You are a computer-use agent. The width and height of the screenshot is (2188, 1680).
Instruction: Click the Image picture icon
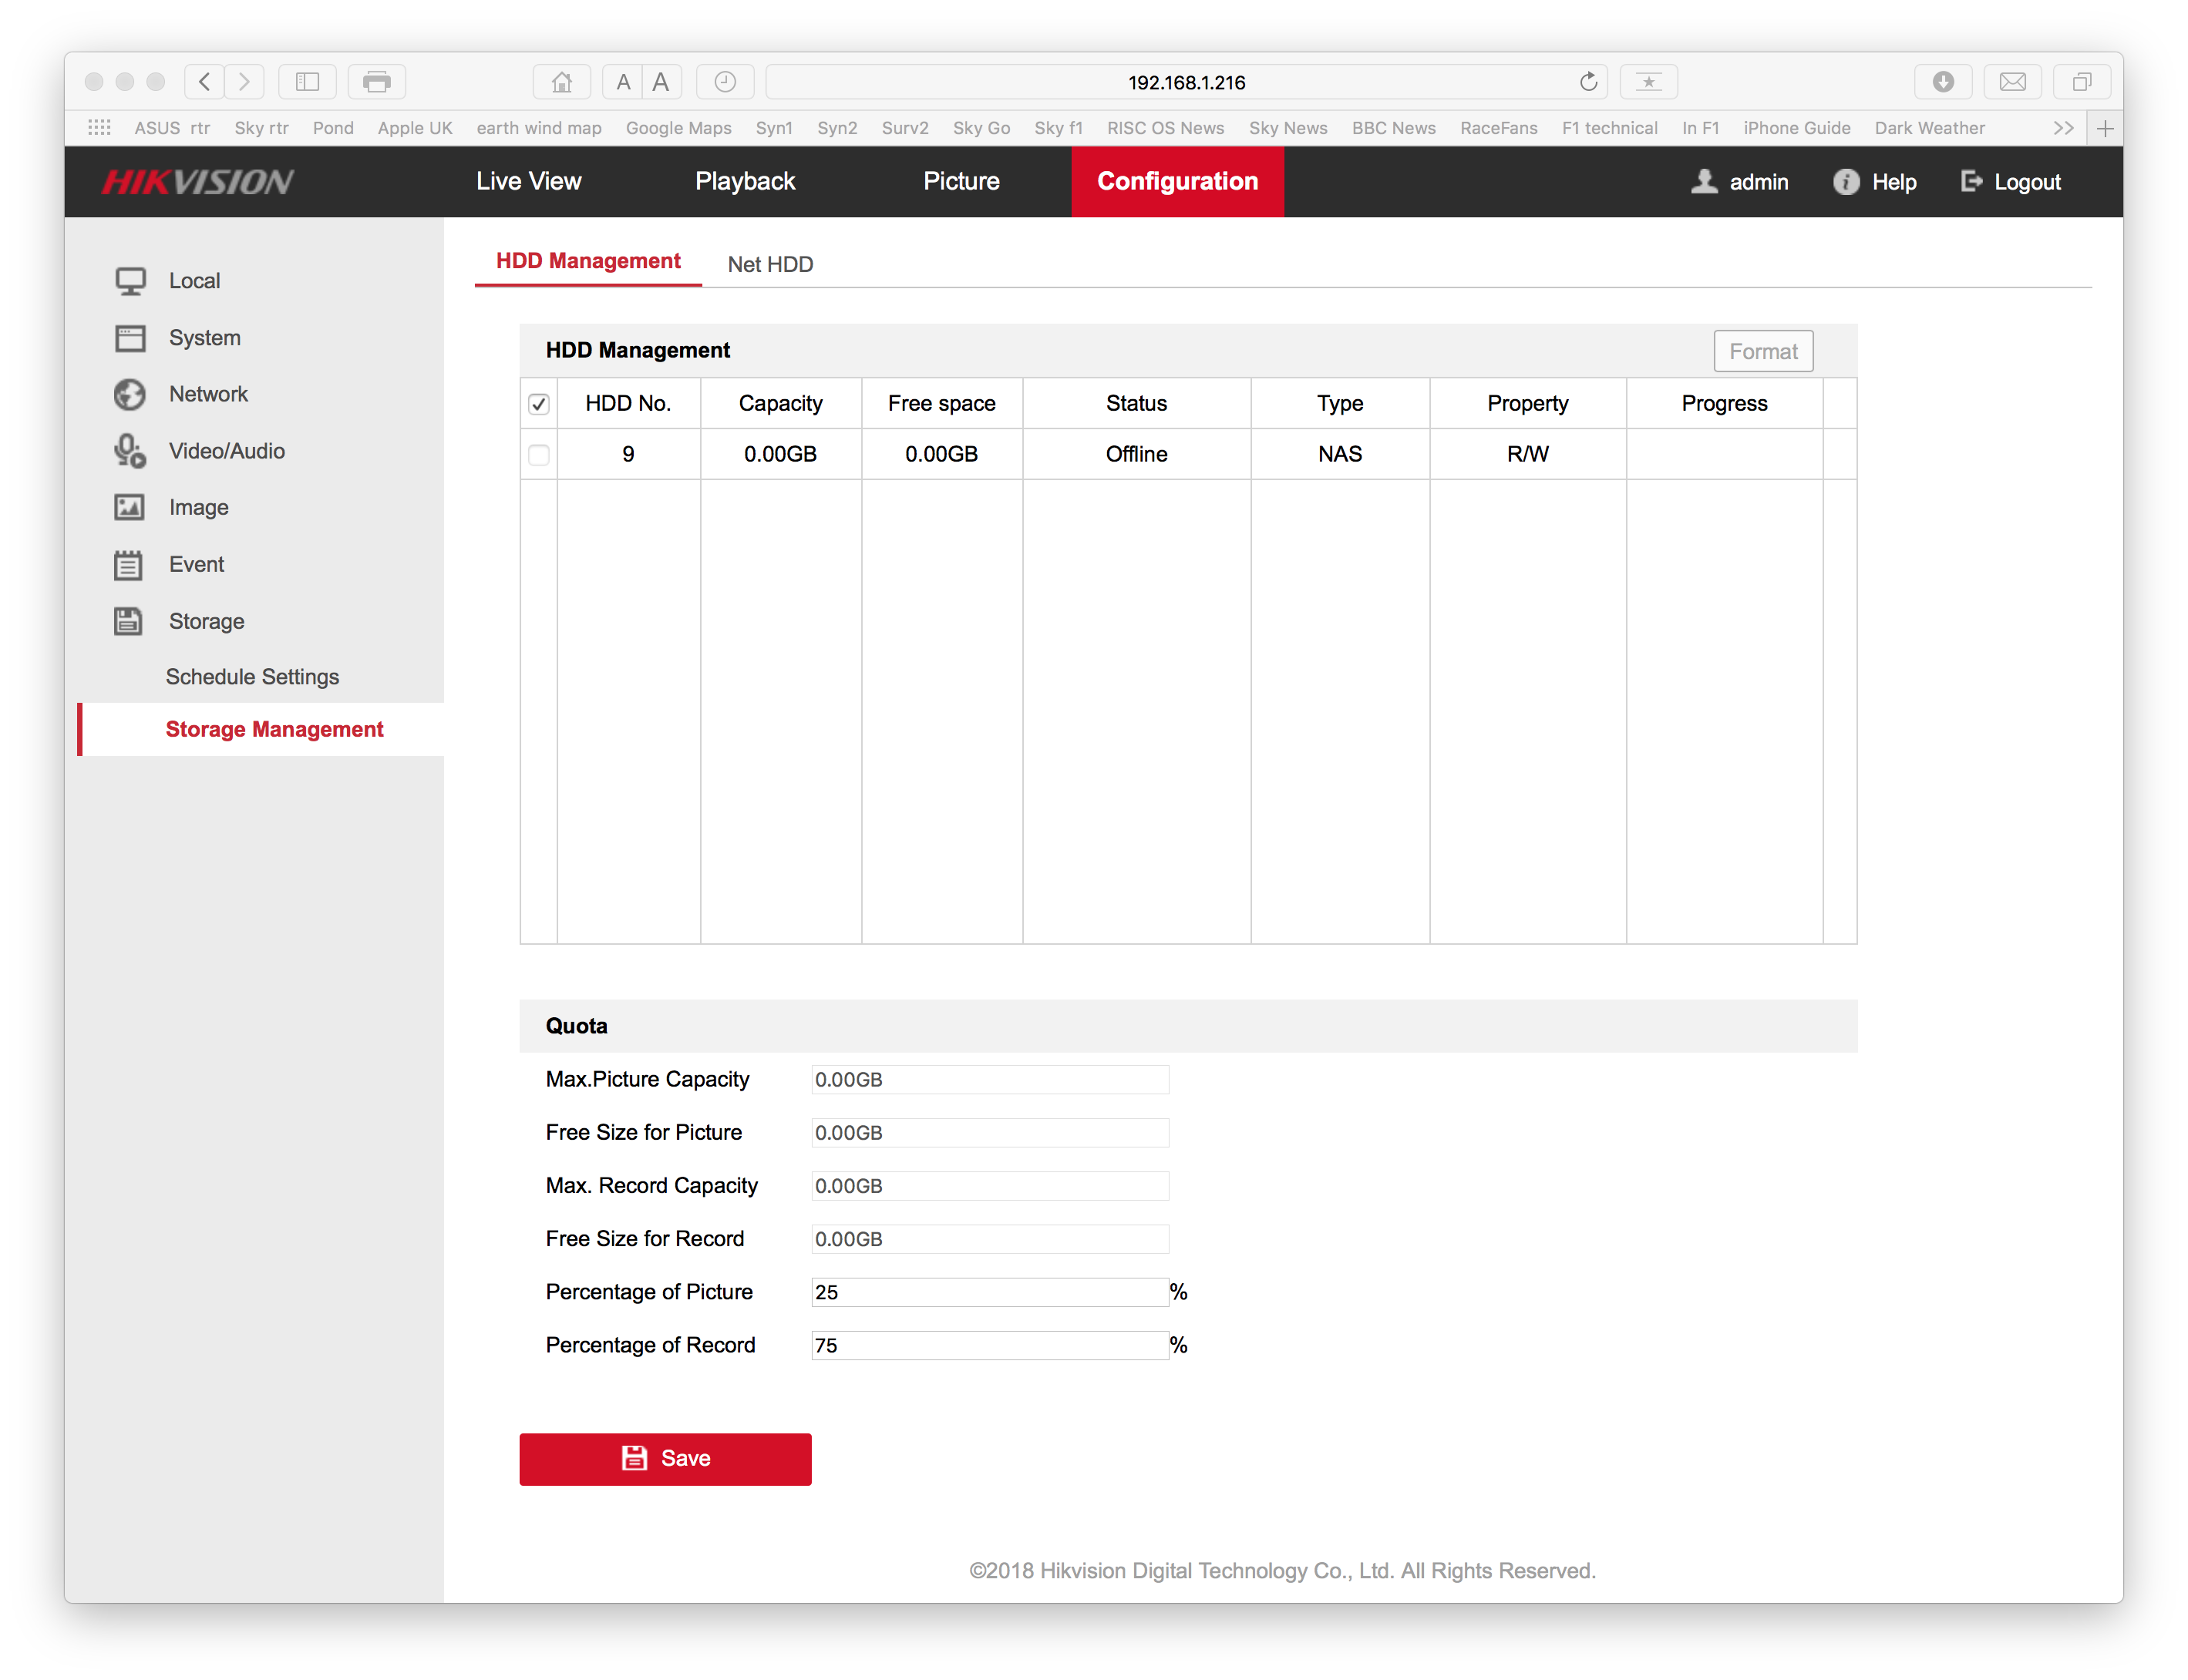pos(130,508)
